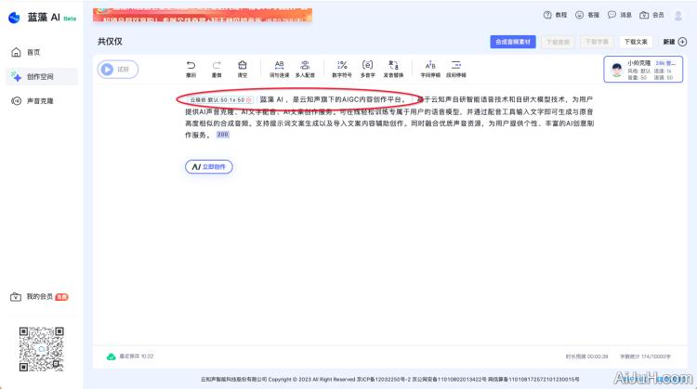697x389 pixels.
Task: Click the 下载文案 button
Action: (636, 42)
